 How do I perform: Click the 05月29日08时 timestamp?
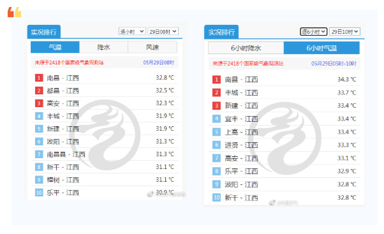159,62
